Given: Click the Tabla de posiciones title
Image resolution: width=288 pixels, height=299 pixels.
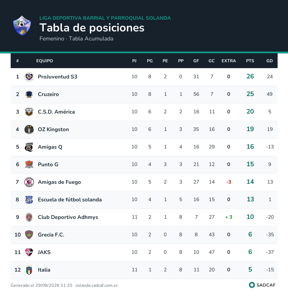Looking at the screenshot, I should click(92, 28).
